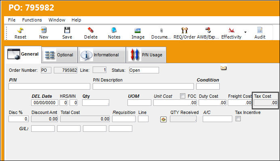Open REQ/Order toolbar icon
The width and height of the screenshot is (280, 161).
(x=185, y=30)
